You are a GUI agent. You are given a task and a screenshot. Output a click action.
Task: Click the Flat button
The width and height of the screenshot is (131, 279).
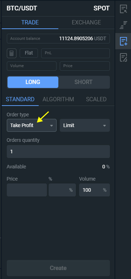29,53
